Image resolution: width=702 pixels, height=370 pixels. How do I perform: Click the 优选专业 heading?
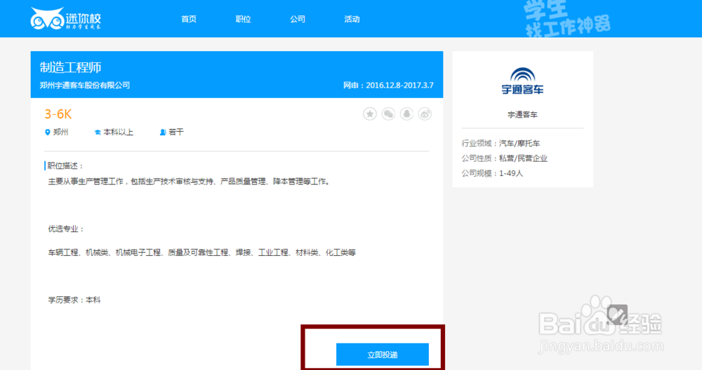coord(66,228)
